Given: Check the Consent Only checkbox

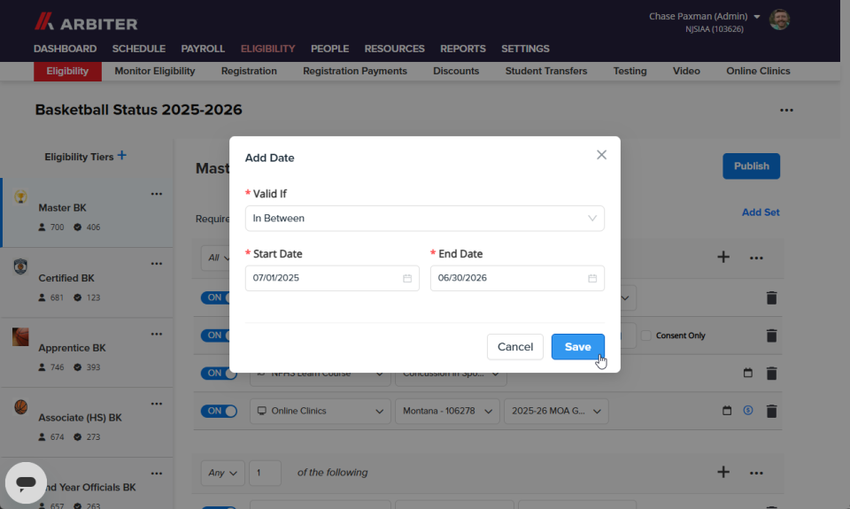Looking at the screenshot, I should (645, 335).
